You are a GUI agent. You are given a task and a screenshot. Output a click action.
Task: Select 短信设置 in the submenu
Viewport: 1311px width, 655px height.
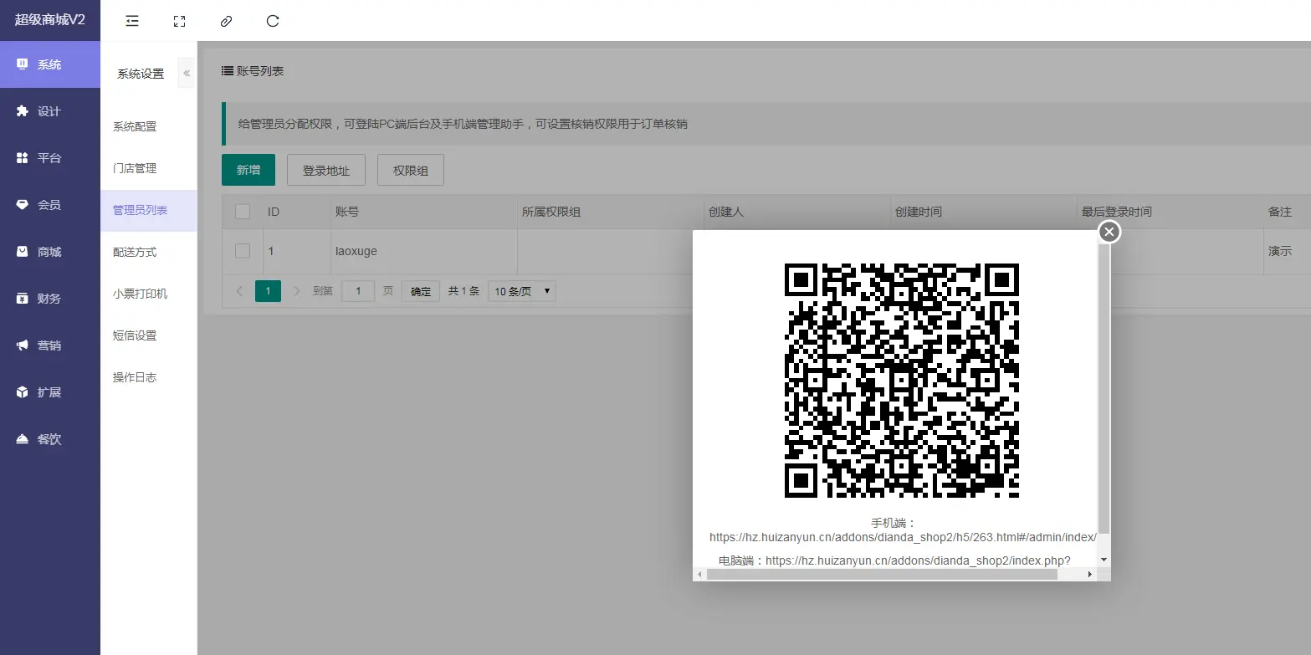pos(149,335)
